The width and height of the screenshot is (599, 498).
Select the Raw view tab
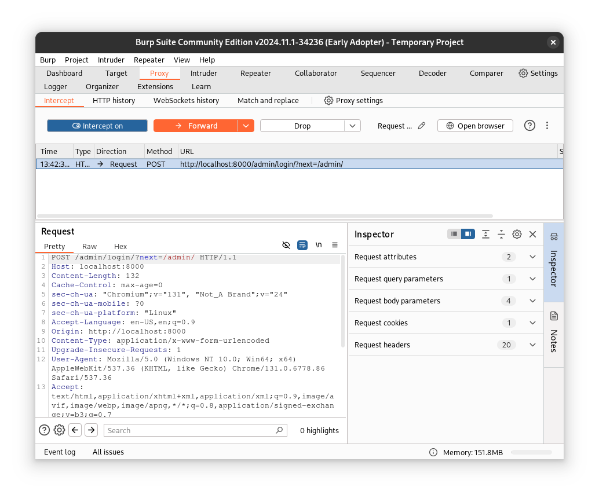[x=89, y=247]
